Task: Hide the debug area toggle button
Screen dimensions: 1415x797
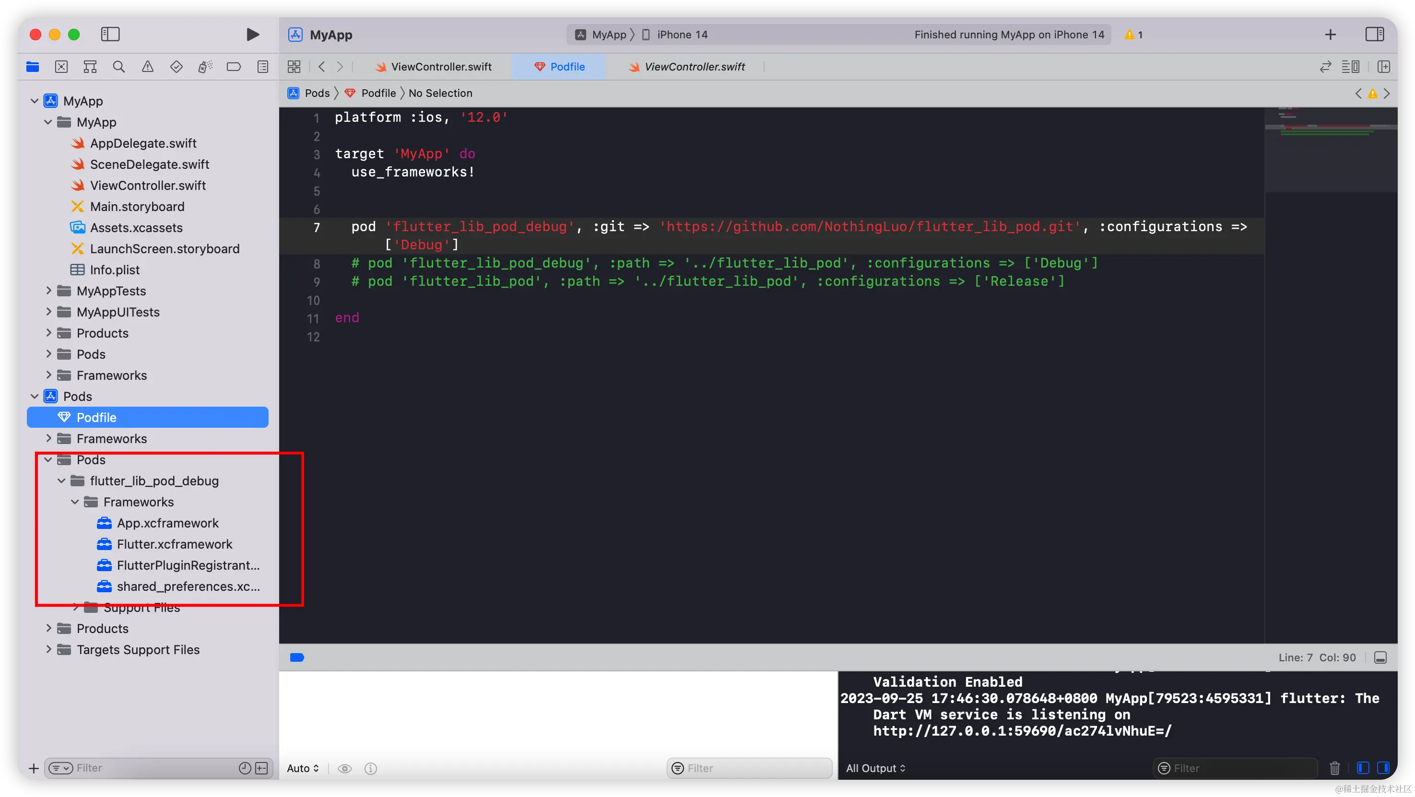Action: point(1380,657)
